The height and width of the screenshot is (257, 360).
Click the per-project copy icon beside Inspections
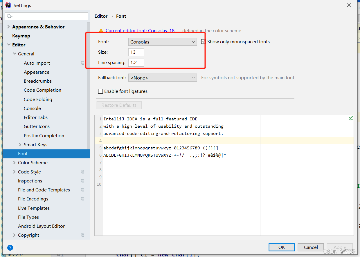click(82, 181)
